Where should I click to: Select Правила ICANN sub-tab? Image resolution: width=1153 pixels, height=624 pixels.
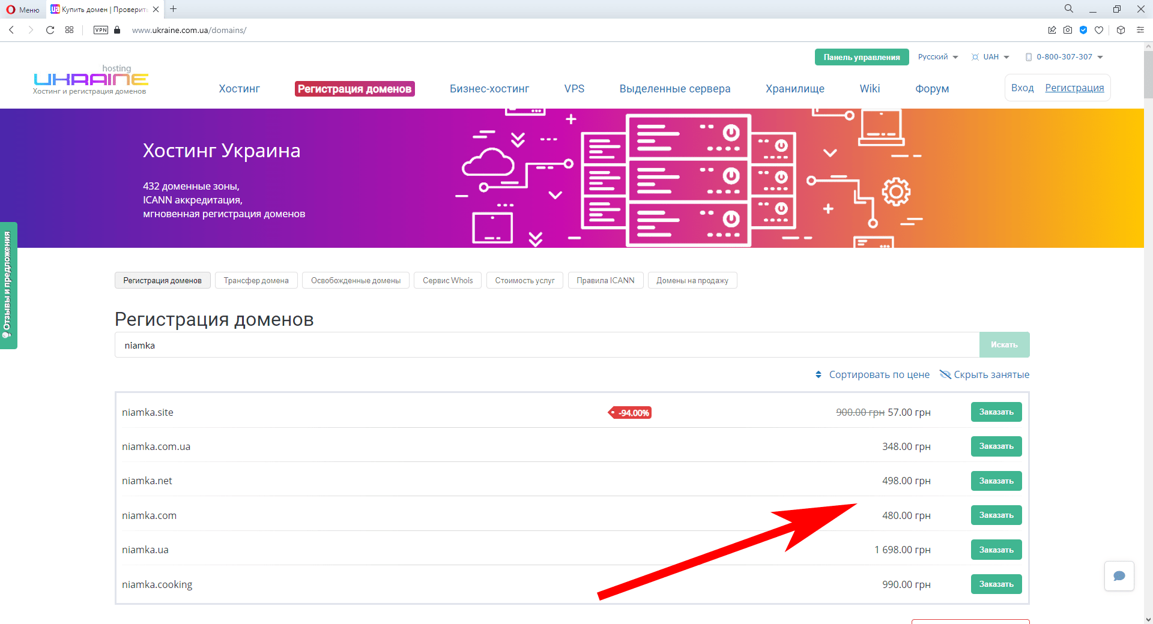[605, 280]
